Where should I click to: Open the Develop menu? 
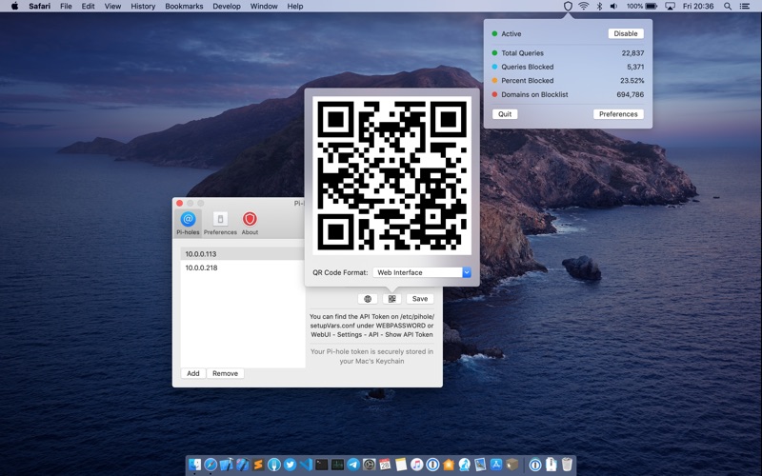click(x=227, y=7)
